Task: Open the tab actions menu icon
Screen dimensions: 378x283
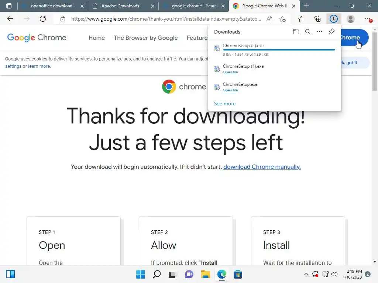Action: coord(9,6)
